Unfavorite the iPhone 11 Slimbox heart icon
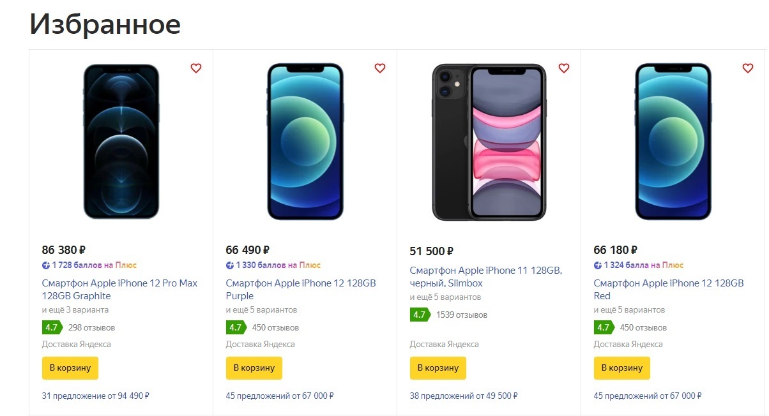The height and width of the screenshot is (416, 769). (564, 68)
